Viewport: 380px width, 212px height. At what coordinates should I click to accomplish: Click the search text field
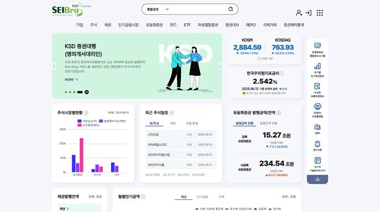pos(198,9)
